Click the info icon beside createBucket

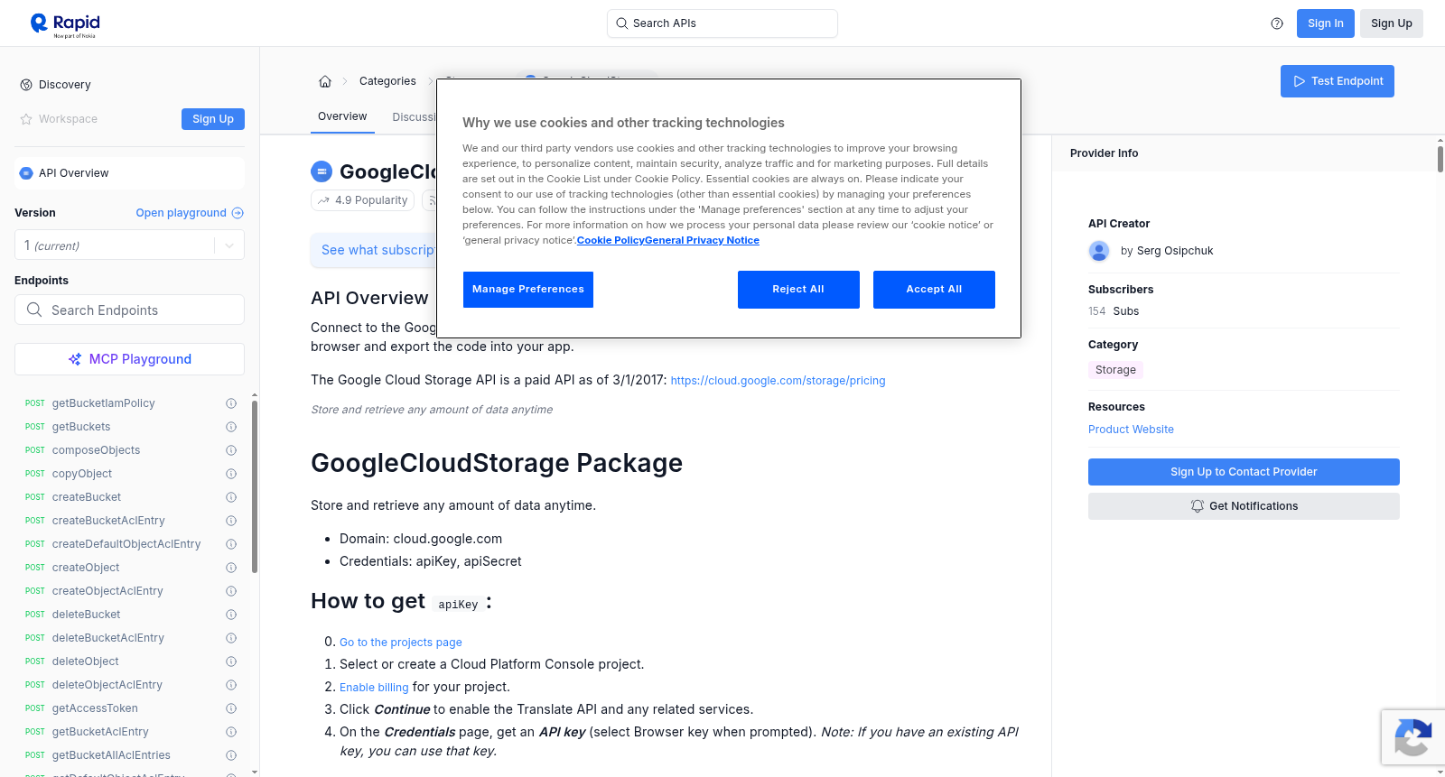pyautogui.click(x=231, y=497)
